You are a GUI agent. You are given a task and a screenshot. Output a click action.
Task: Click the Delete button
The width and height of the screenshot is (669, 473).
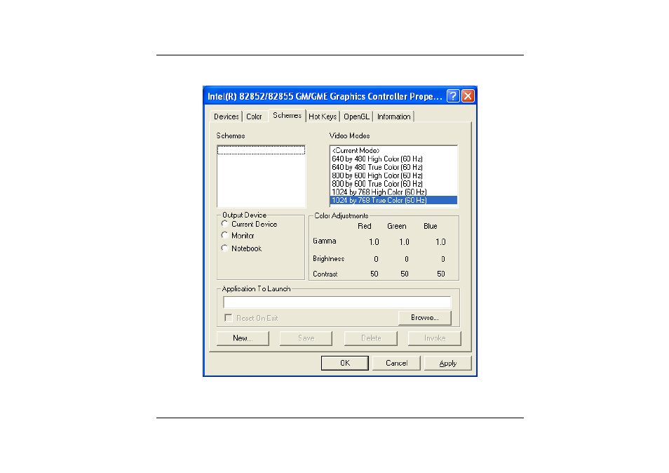371,338
